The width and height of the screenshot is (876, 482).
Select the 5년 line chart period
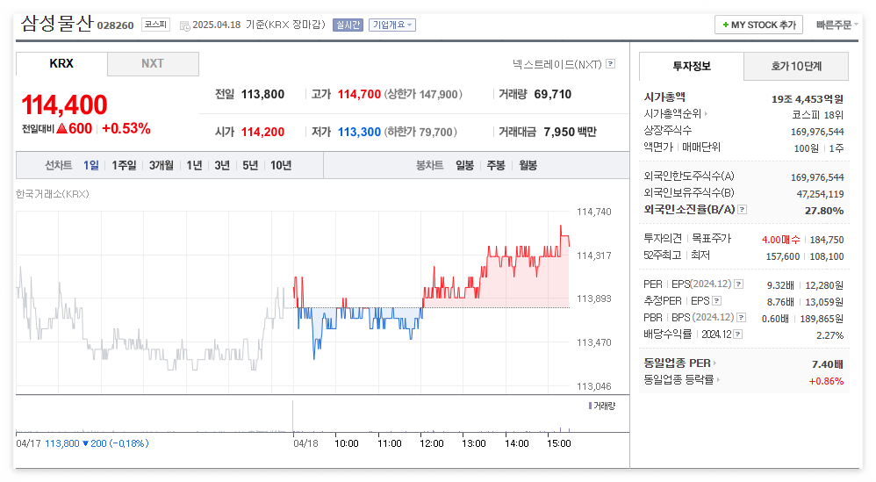[250, 165]
